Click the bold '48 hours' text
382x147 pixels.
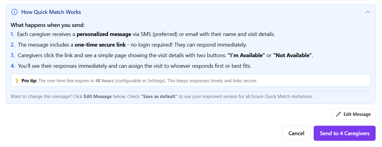click(x=104, y=81)
